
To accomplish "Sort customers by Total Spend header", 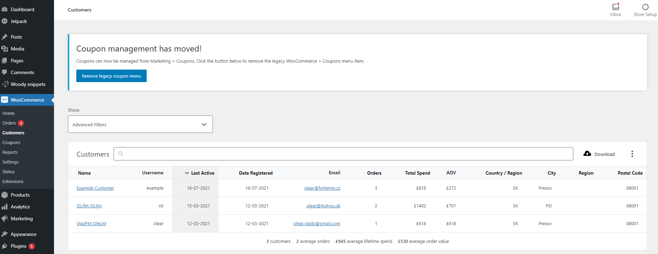I will click(417, 173).
